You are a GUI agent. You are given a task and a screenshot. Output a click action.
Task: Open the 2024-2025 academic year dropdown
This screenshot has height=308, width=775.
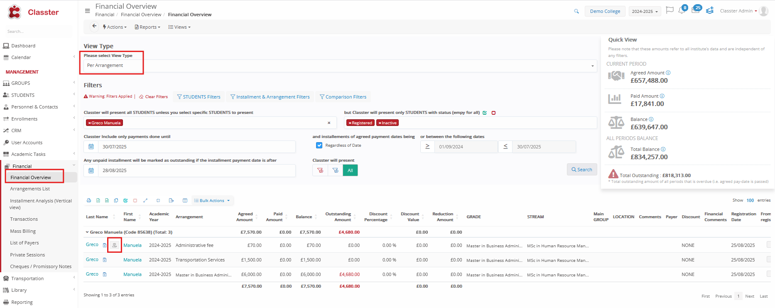point(645,11)
